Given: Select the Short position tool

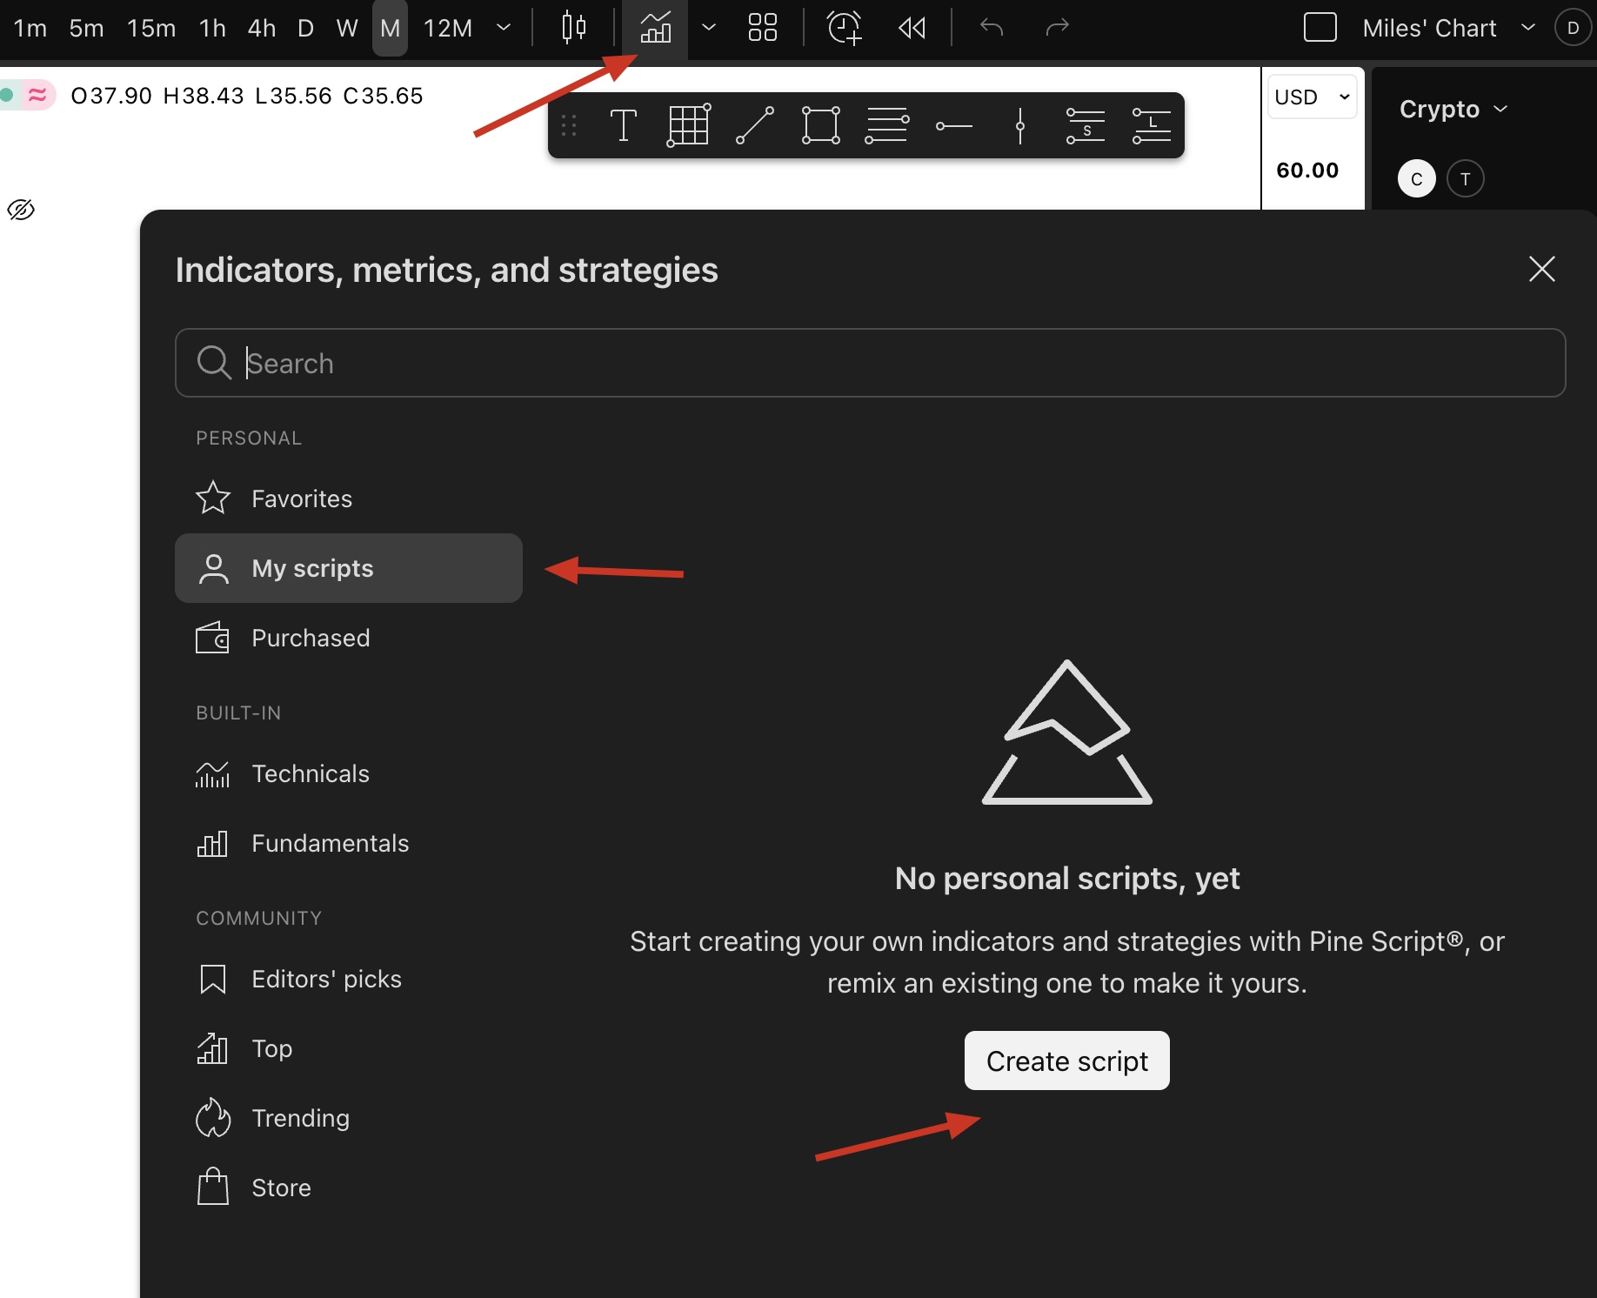Looking at the screenshot, I should tap(1086, 125).
